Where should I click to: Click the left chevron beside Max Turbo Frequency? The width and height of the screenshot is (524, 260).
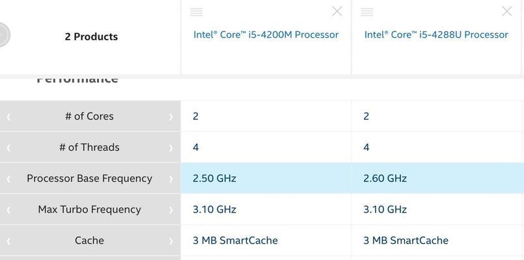[8, 210]
